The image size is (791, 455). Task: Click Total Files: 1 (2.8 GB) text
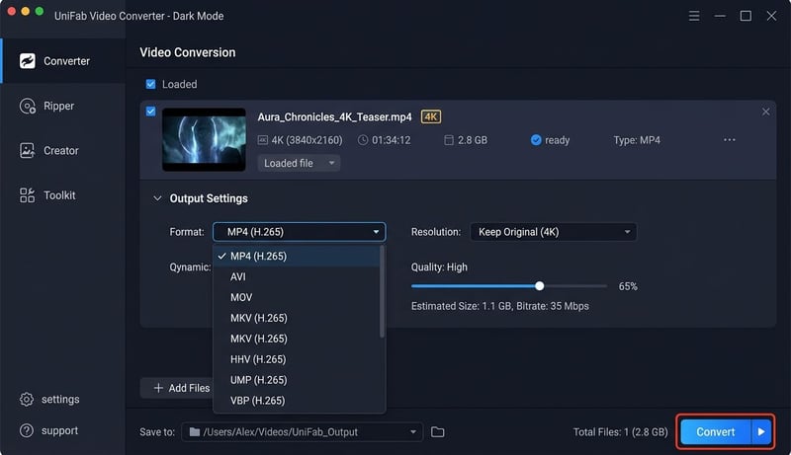coord(620,432)
